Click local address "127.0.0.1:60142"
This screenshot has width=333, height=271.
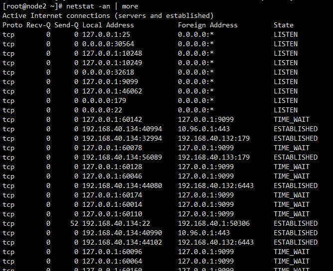click(x=112, y=119)
